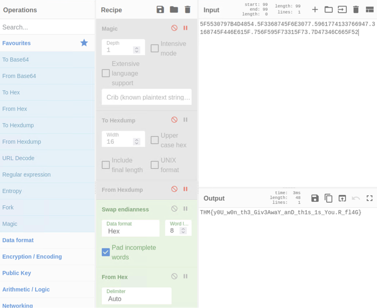Uncheck Pad incomplete words
Image resolution: width=377 pixels, height=308 pixels.
106,252
